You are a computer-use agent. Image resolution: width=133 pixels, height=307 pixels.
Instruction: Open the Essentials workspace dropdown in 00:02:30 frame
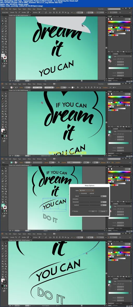(x=102, y=9)
